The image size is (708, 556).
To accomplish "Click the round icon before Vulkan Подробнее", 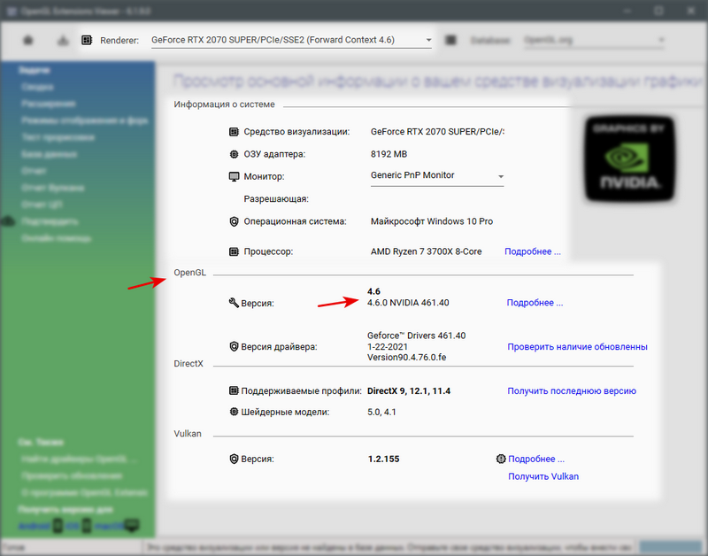I will tap(501, 459).
